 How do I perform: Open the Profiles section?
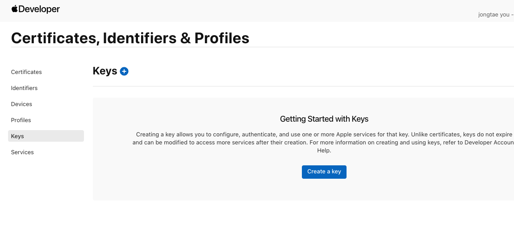(x=21, y=120)
